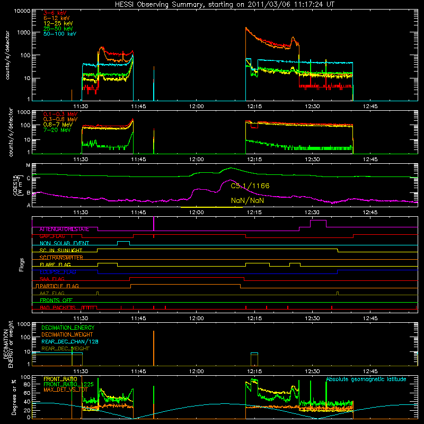Click the Absolute geomagnetic latitude label
The width and height of the screenshot is (424, 424).
pos(366,379)
